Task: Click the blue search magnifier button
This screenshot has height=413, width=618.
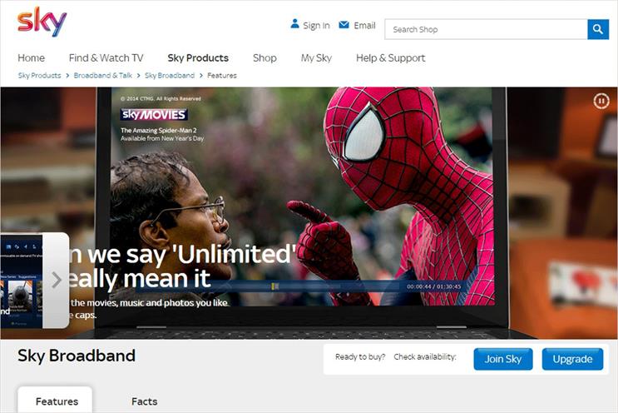Action: click(x=598, y=29)
